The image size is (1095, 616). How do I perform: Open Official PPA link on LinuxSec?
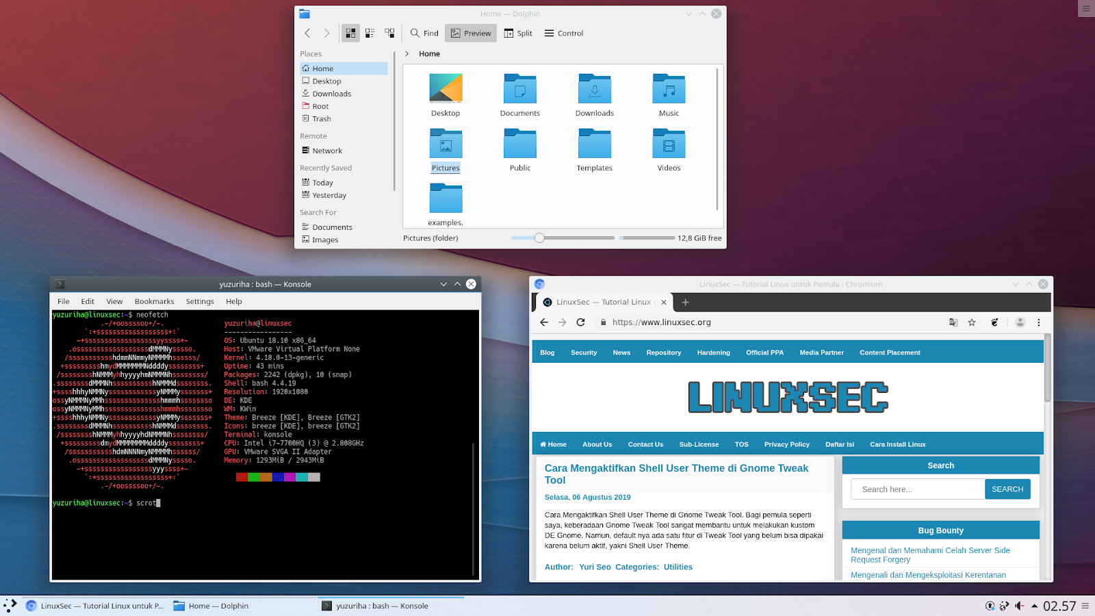(764, 352)
